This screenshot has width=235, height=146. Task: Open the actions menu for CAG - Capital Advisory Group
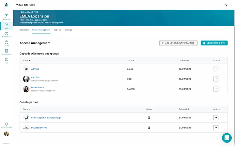point(216,117)
